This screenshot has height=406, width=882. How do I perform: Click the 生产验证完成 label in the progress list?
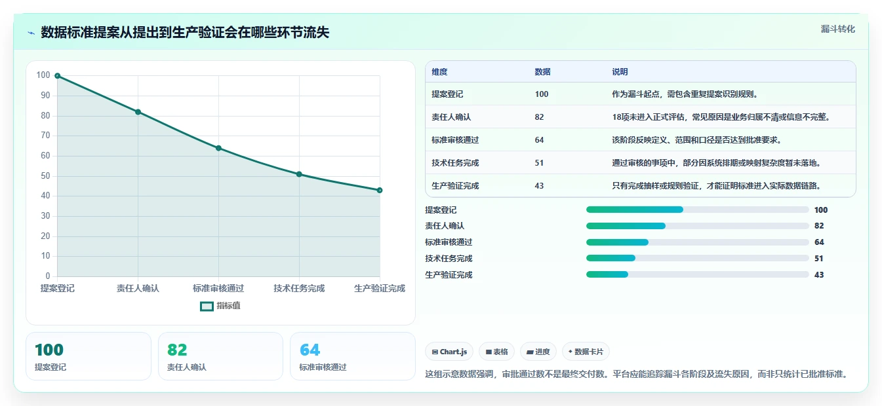(x=449, y=275)
